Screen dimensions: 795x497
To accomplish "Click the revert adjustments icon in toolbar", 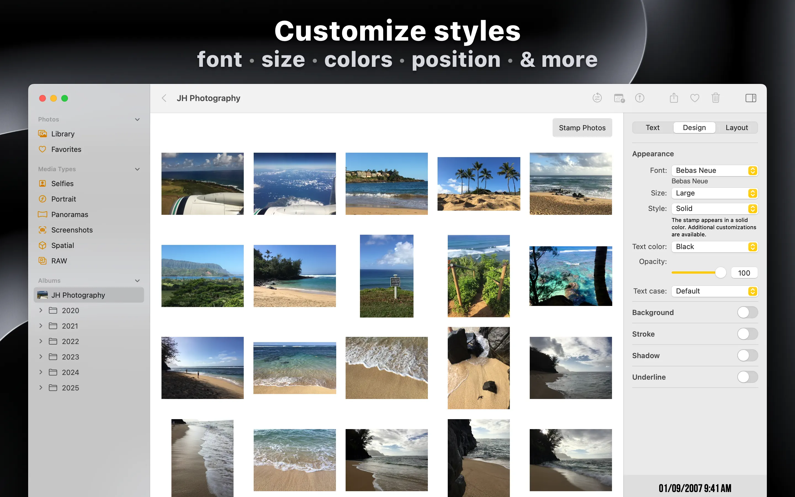I will pyautogui.click(x=597, y=98).
